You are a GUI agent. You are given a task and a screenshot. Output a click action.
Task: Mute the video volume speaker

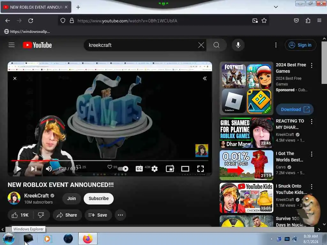tap(49, 169)
